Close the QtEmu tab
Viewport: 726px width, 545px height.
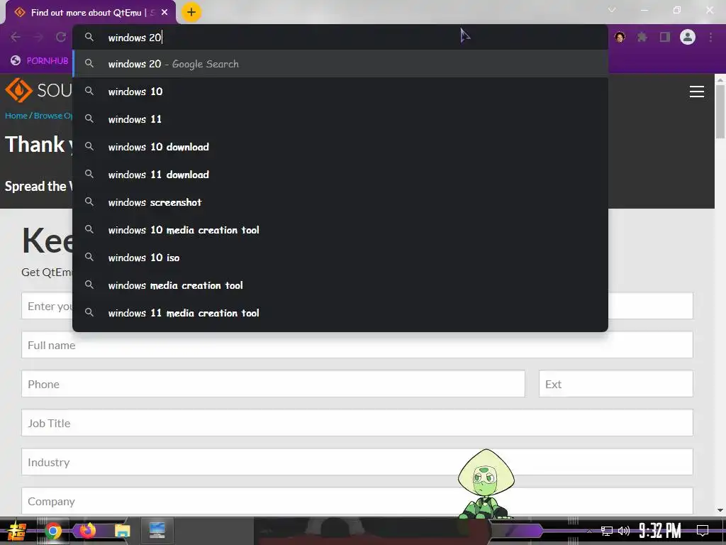tap(164, 13)
